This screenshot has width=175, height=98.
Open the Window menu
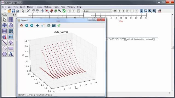coord(71,7)
